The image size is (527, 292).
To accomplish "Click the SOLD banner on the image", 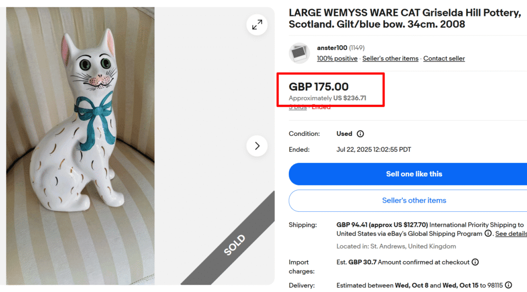I will point(235,245).
